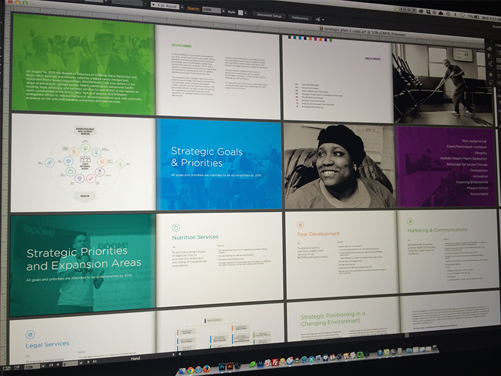This screenshot has width=501, height=376.
Task: Click the cloud icon in menu bar
Action: (x=441, y=13)
